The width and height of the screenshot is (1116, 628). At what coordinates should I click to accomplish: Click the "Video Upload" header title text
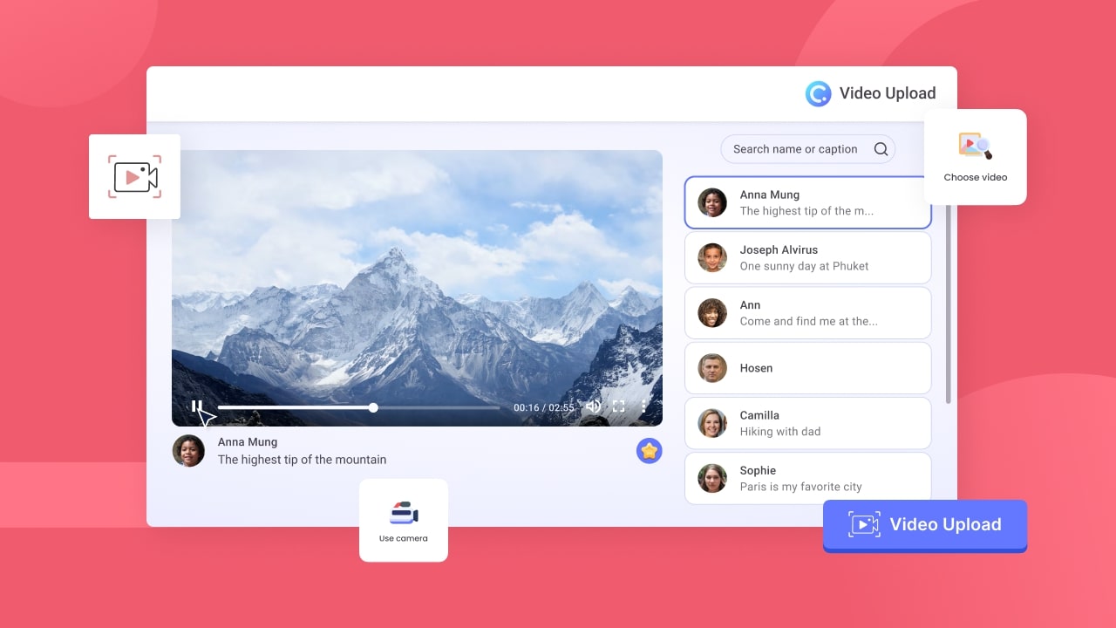[888, 93]
